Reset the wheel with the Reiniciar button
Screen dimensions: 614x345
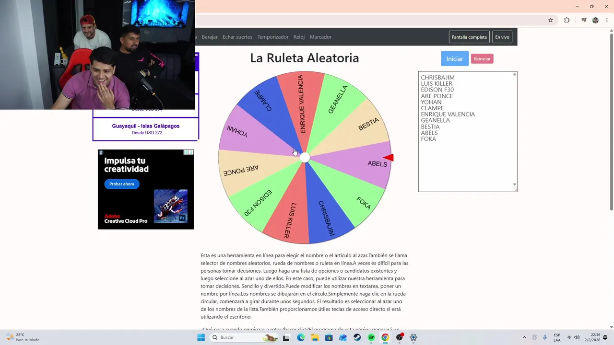[x=482, y=58]
